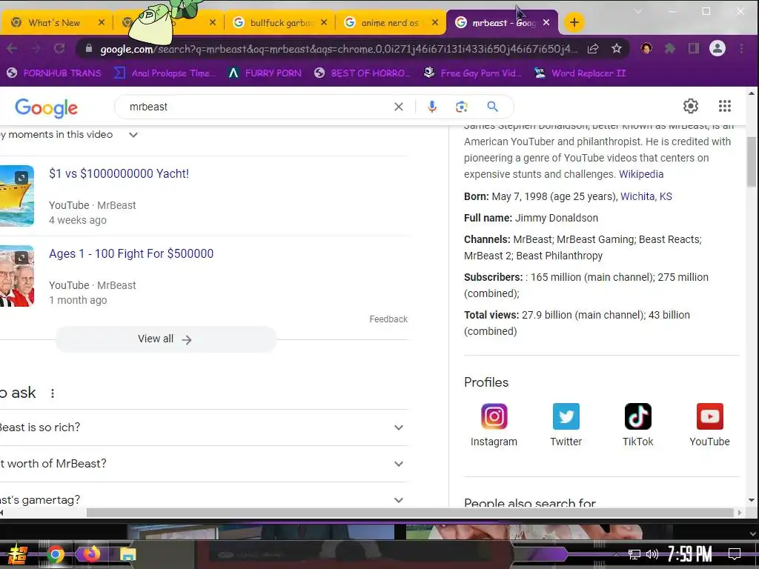
Task: Open the Wikipedia source link
Action: click(x=641, y=174)
